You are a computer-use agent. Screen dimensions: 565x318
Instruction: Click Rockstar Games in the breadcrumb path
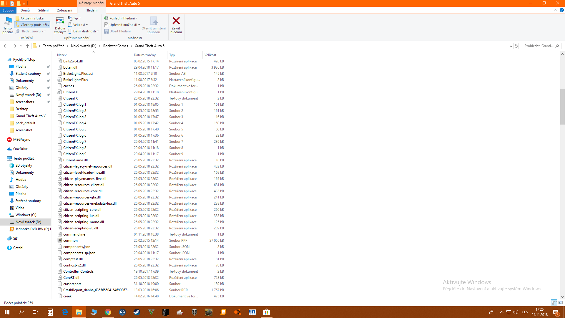pyautogui.click(x=115, y=46)
